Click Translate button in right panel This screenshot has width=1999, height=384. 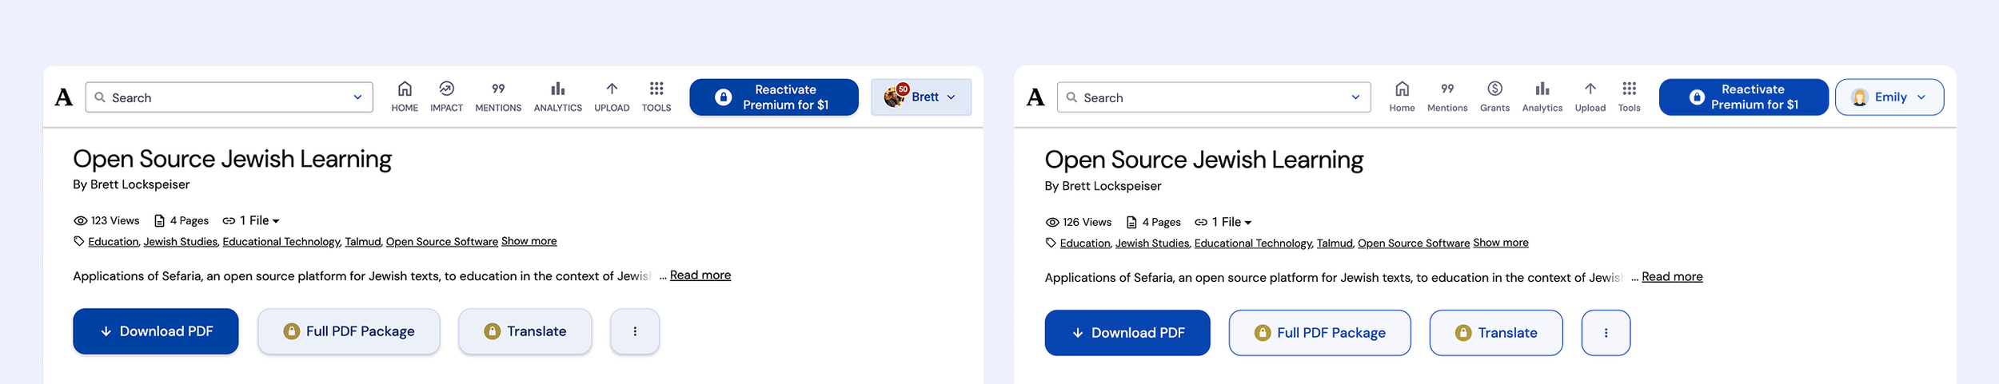(x=1496, y=333)
